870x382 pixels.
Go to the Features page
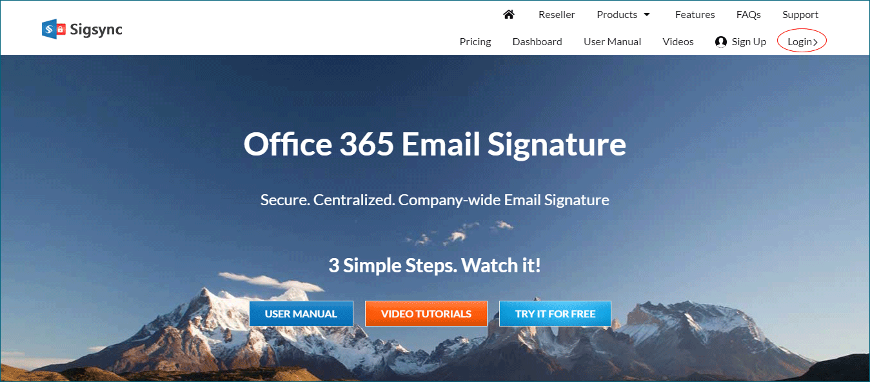click(695, 14)
